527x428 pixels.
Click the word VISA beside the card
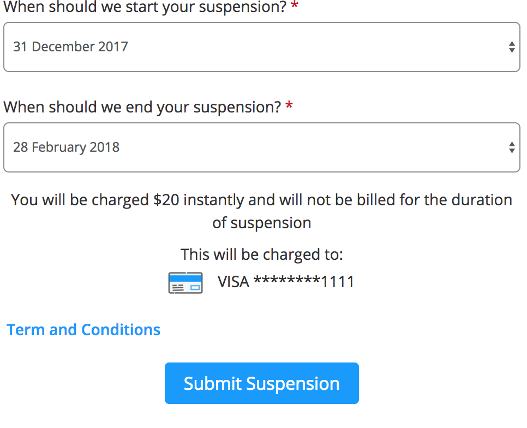(233, 282)
